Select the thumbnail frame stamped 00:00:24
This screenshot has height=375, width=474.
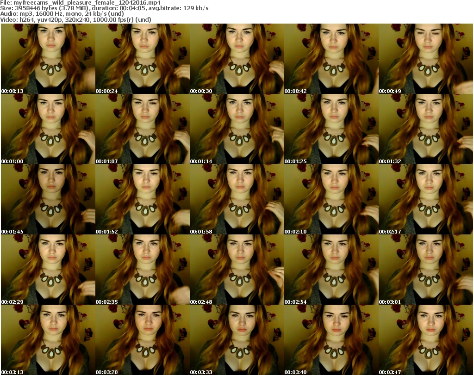(x=143, y=59)
